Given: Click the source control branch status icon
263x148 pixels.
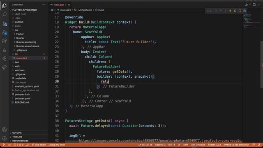Looking at the screenshot, I should (x=4, y=145).
